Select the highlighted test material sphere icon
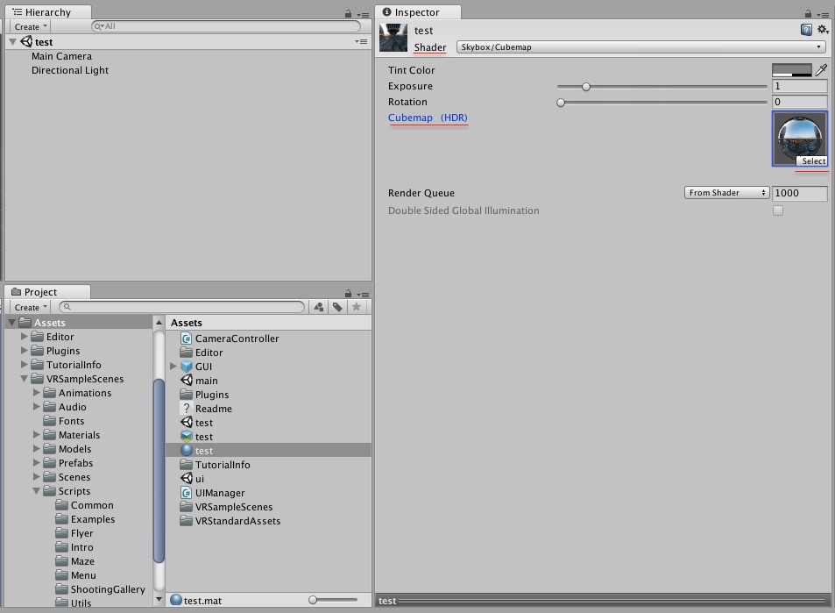Viewport: 835px width, 613px height. 186,451
